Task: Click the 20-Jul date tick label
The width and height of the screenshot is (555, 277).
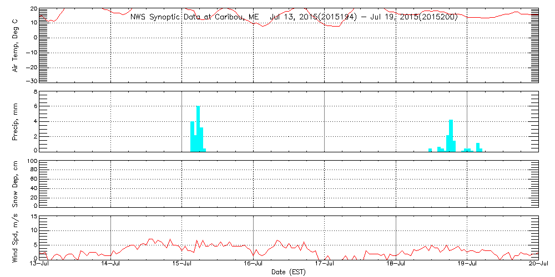Action: point(538,264)
